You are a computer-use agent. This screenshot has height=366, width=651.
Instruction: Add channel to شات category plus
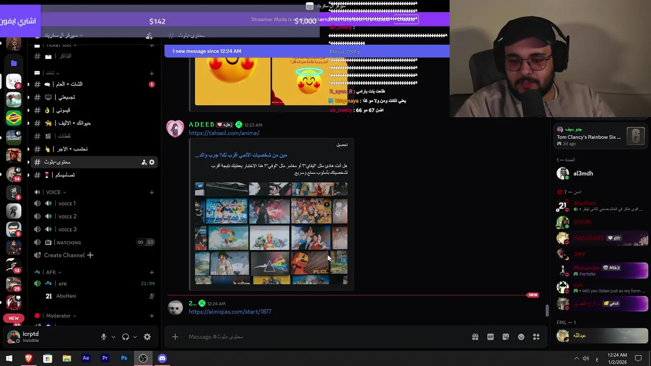[x=152, y=73]
